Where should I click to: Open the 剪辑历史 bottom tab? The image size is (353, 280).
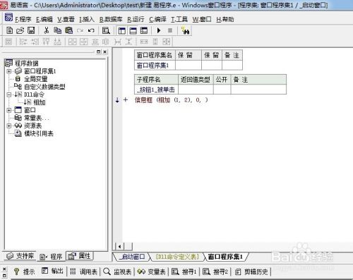251,272
